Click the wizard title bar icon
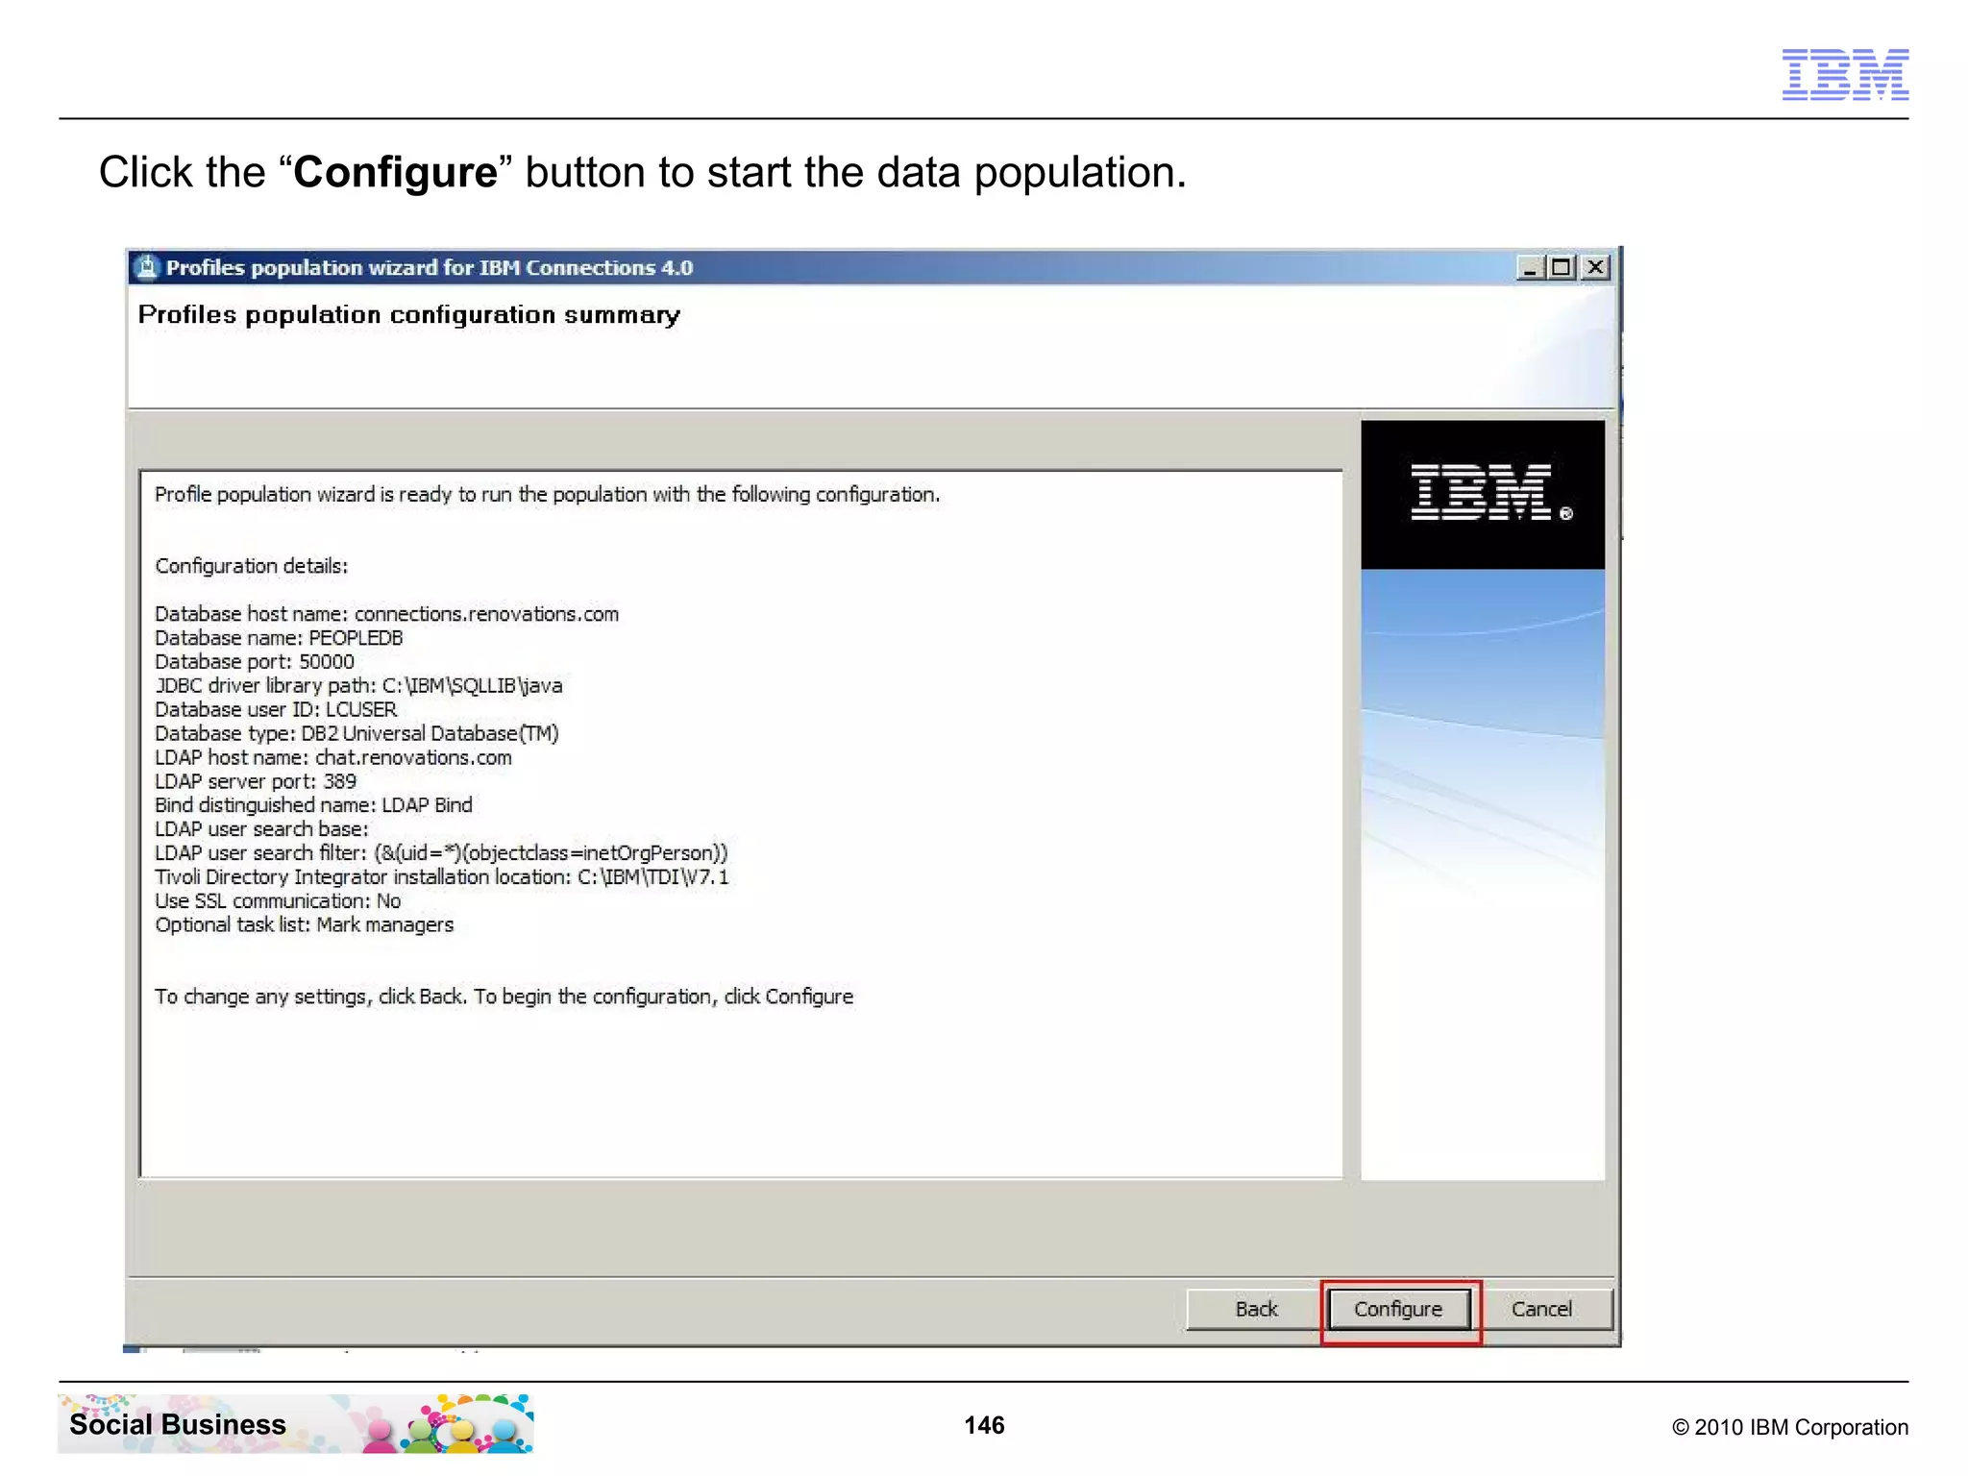 click(146, 267)
